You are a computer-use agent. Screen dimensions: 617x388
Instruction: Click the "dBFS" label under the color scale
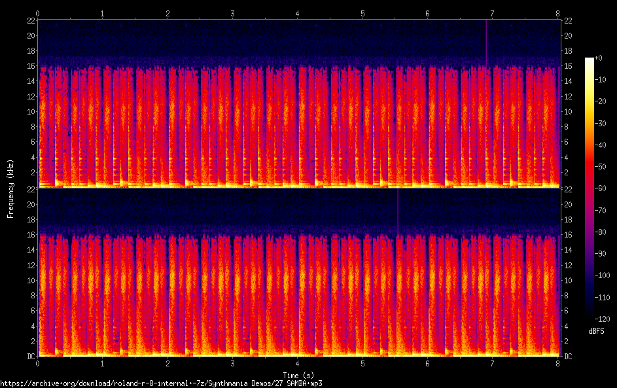(596, 331)
